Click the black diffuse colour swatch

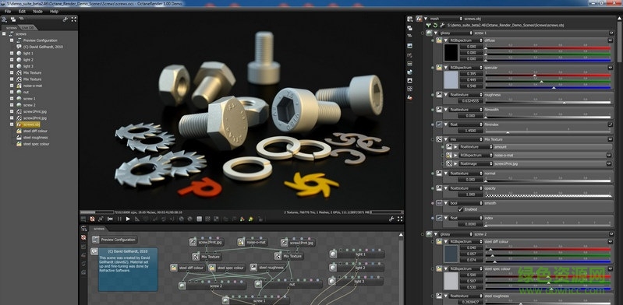(451, 52)
